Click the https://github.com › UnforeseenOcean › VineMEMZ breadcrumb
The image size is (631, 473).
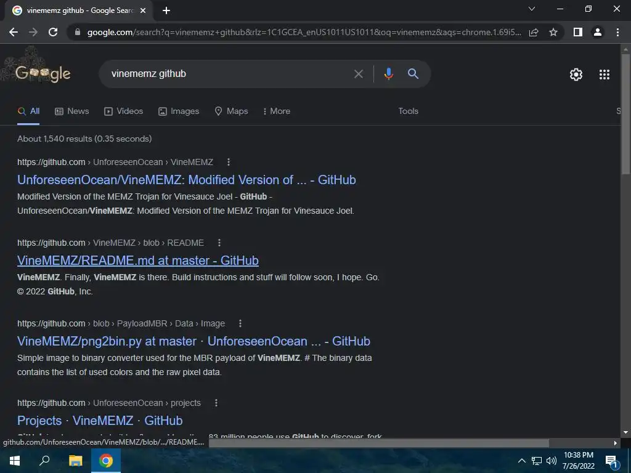point(115,162)
